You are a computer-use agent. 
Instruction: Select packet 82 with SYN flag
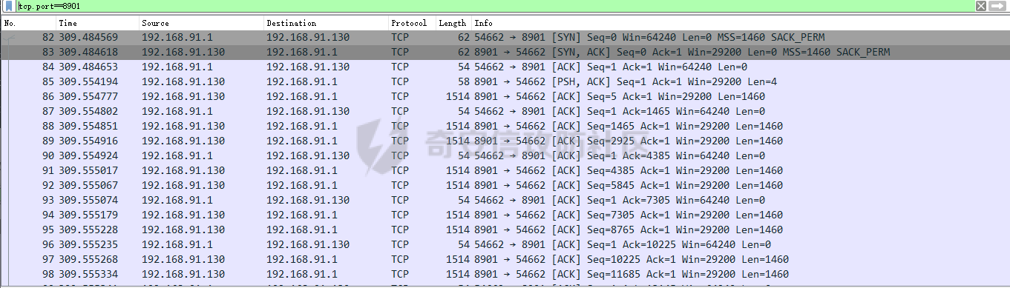click(505, 37)
